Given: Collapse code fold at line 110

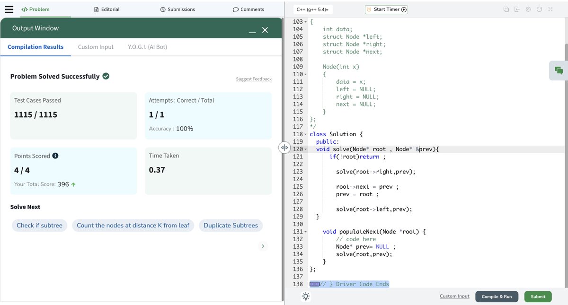Looking at the screenshot, I should [x=306, y=74].
